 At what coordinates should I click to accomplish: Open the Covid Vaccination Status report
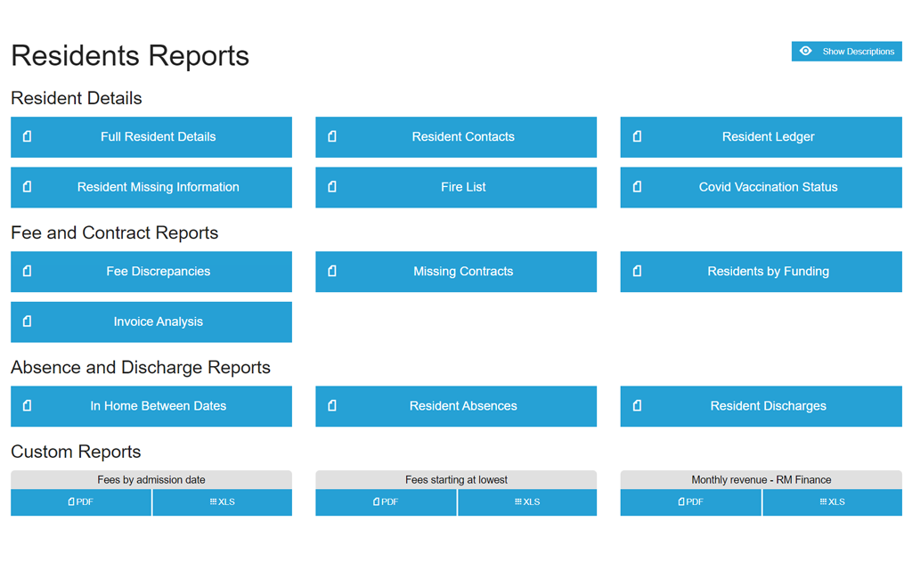[x=761, y=187]
